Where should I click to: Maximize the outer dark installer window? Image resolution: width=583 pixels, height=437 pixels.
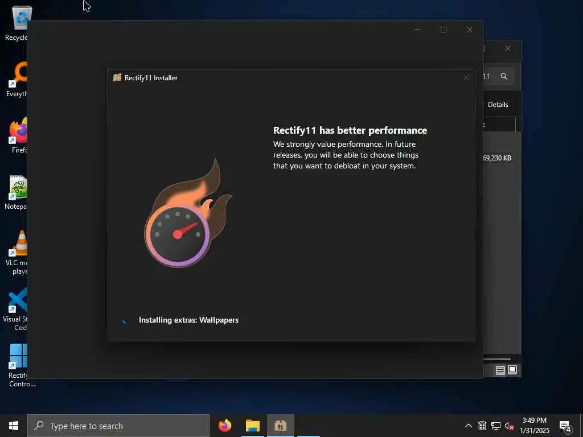click(443, 30)
